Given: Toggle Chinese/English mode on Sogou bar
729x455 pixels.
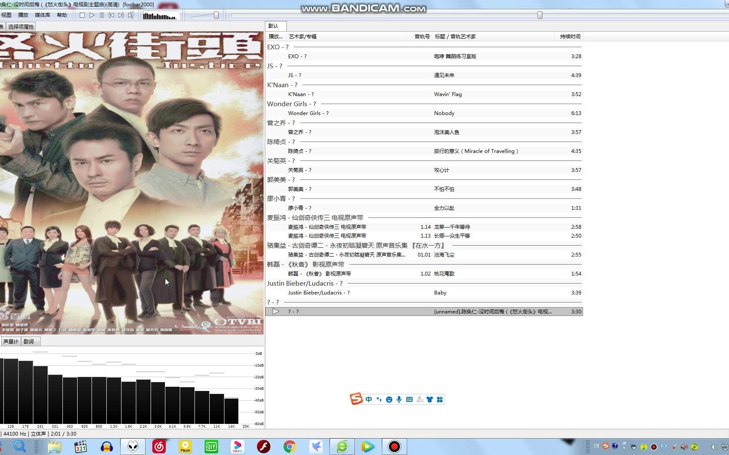Looking at the screenshot, I should coord(369,399).
